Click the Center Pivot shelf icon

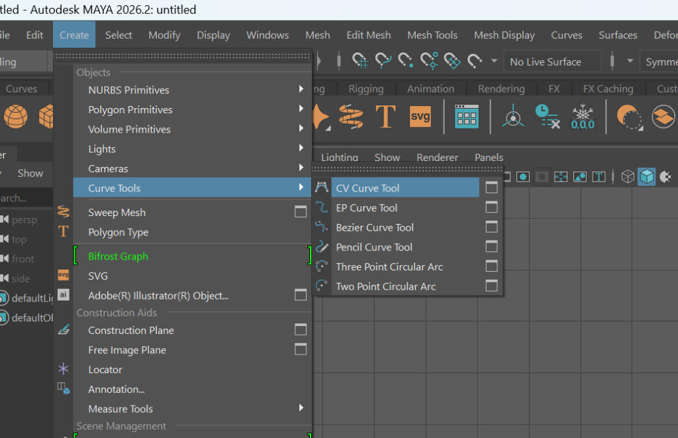(512, 117)
